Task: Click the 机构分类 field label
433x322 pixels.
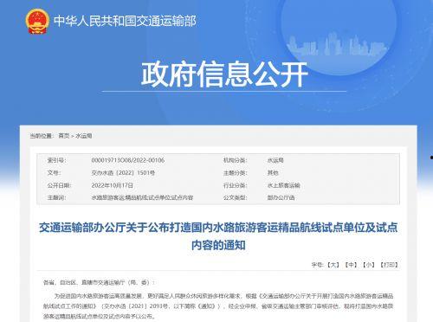Action: tap(236, 160)
